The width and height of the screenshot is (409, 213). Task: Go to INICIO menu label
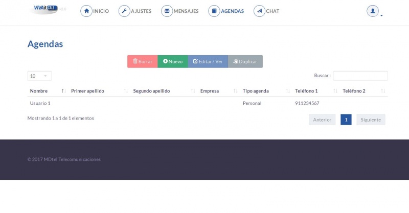coord(101,11)
